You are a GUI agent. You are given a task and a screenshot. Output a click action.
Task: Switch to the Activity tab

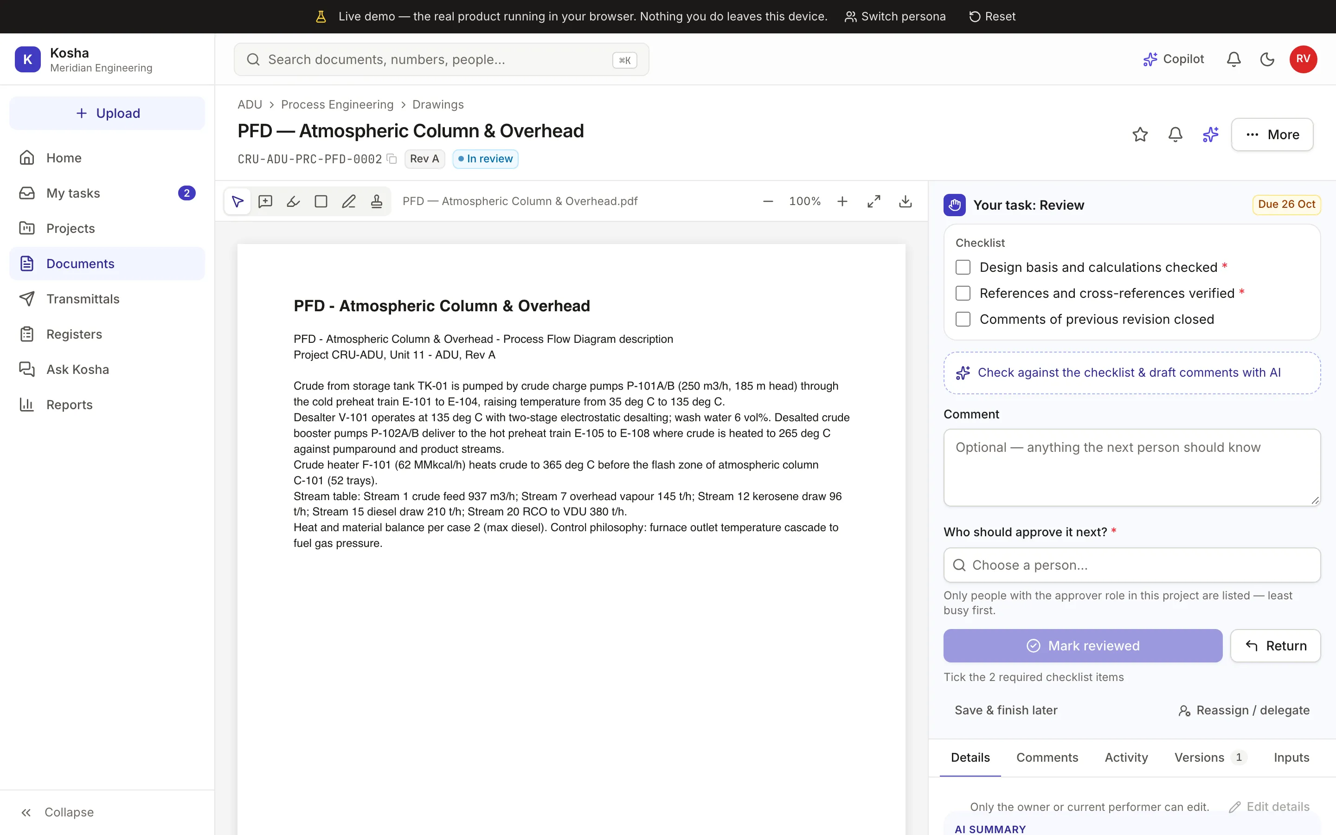pos(1126,758)
